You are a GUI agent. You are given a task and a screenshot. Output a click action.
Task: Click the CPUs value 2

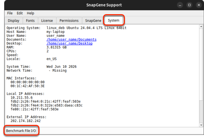tap(48, 51)
